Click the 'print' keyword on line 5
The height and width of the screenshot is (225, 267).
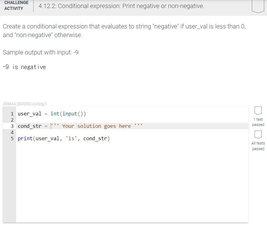pyautogui.click(x=24, y=138)
